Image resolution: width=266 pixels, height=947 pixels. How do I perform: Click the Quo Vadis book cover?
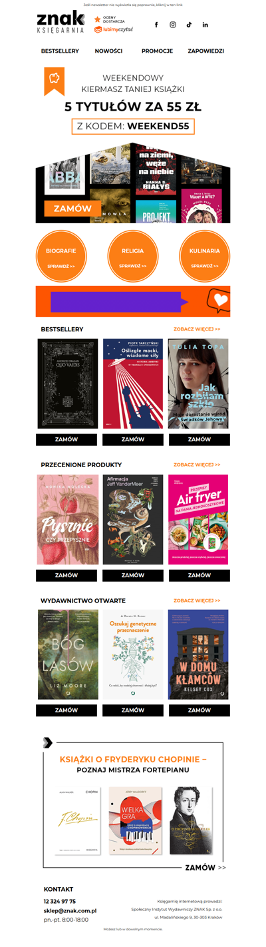67,384
